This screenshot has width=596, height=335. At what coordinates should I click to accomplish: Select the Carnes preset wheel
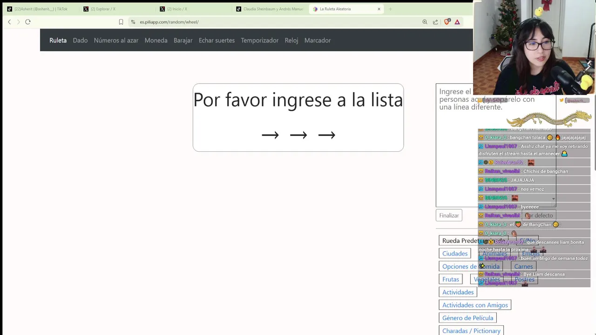pyautogui.click(x=523, y=267)
